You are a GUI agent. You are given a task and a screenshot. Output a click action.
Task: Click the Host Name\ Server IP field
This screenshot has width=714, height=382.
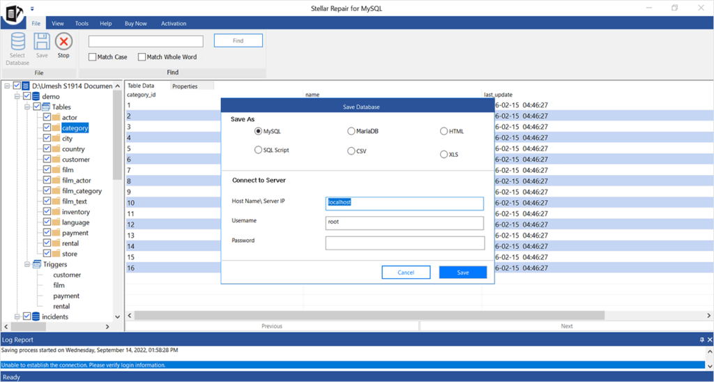[404, 204]
